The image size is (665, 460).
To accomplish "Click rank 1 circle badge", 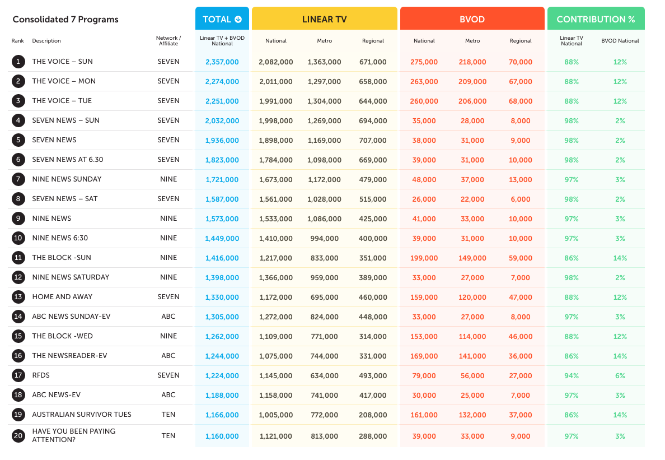I will click(18, 62).
